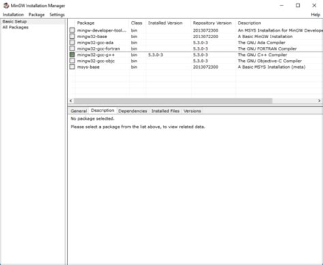Click the MinGW app icon in title bar
The width and height of the screenshot is (323, 265).
point(6,5)
